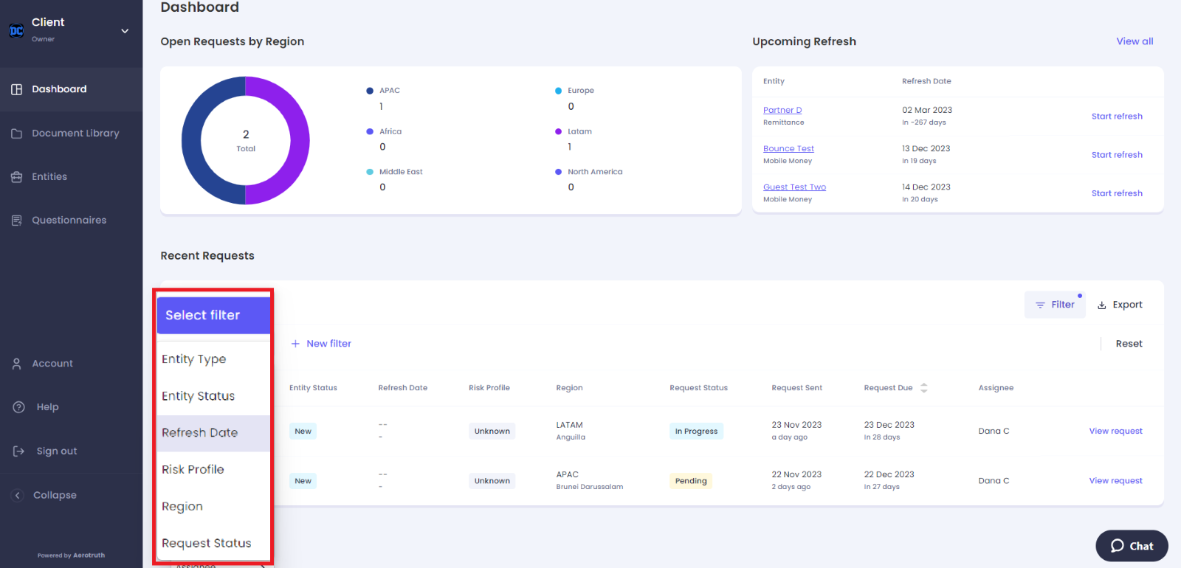Choose Refresh Date from filter list
Viewport: 1181px width, 568px height.
(x=199, y=433)
